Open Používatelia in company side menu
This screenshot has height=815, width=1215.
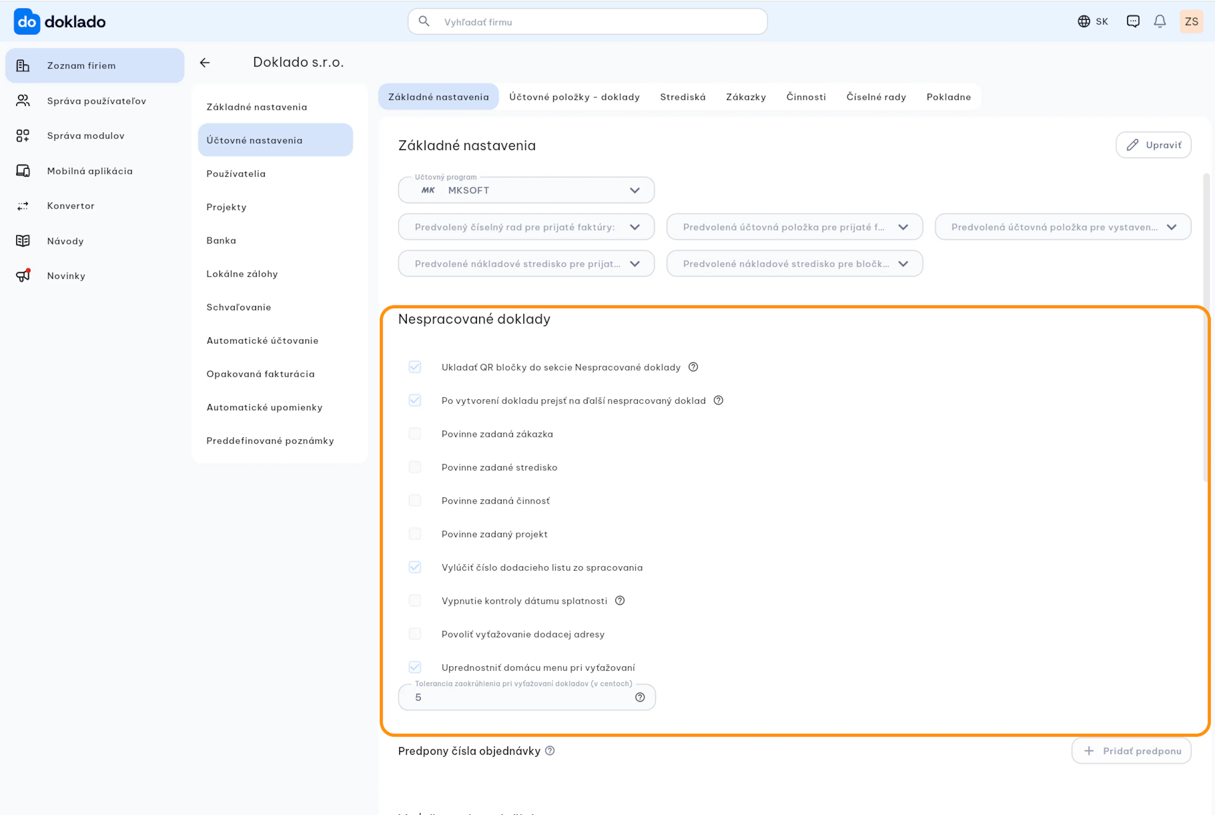coord(275,174)
